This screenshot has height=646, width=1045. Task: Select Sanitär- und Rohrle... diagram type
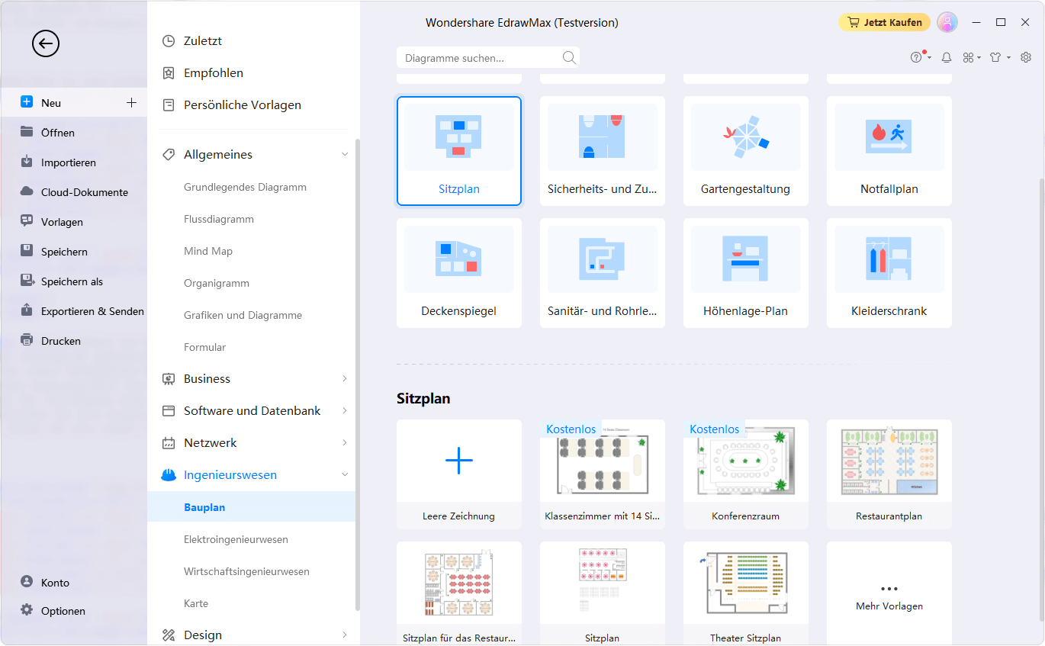(x=603, y=273)
